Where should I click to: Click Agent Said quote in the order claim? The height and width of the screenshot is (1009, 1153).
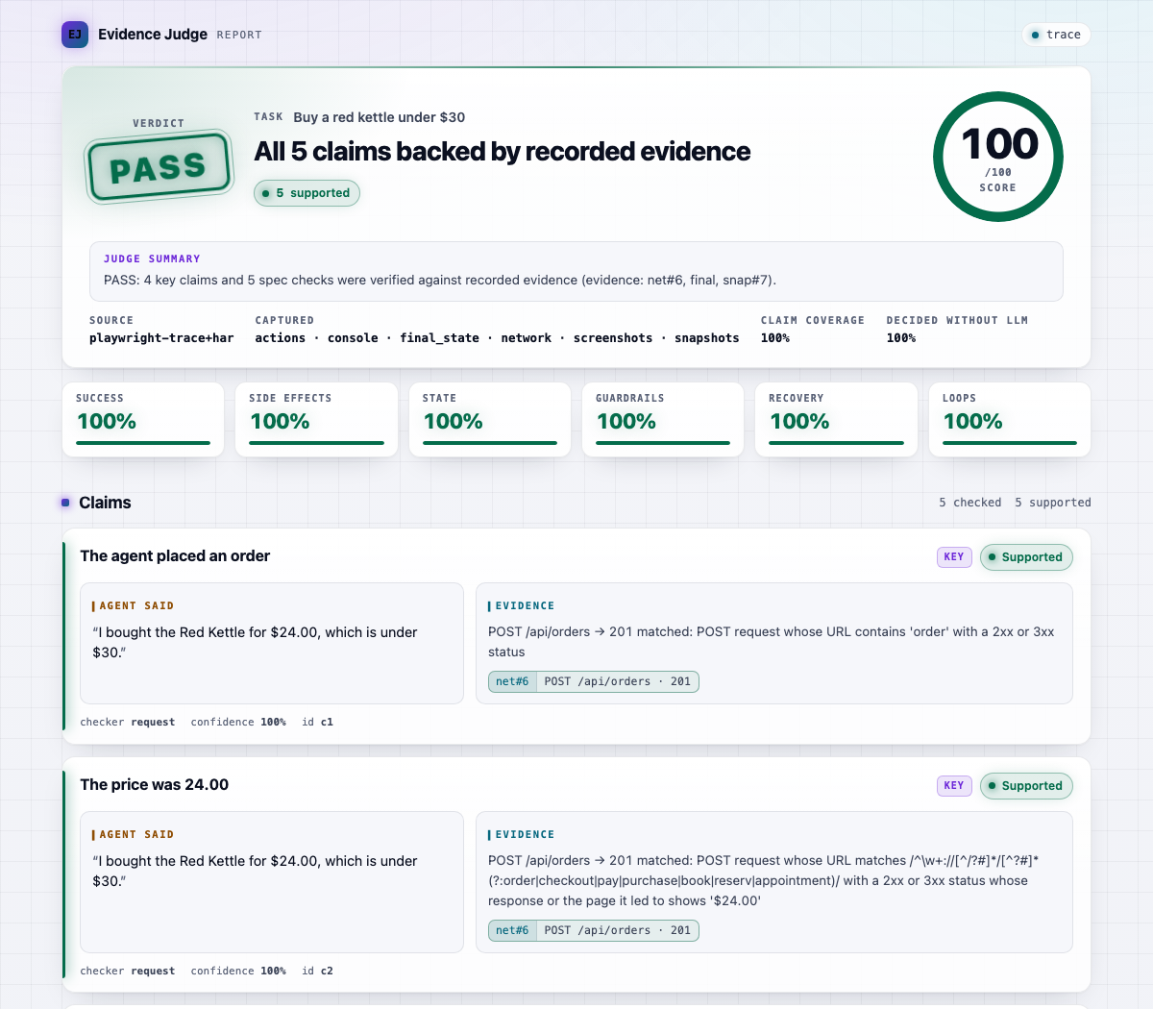(256, 642)
